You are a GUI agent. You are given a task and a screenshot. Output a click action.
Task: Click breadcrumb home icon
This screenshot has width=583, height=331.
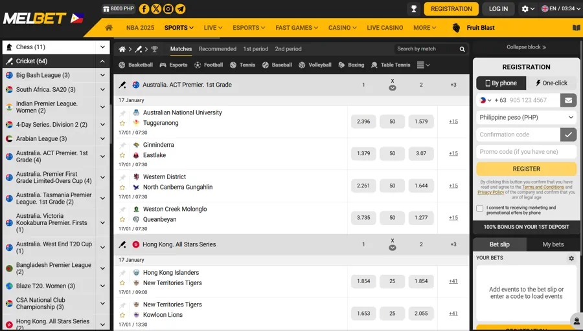122,49
